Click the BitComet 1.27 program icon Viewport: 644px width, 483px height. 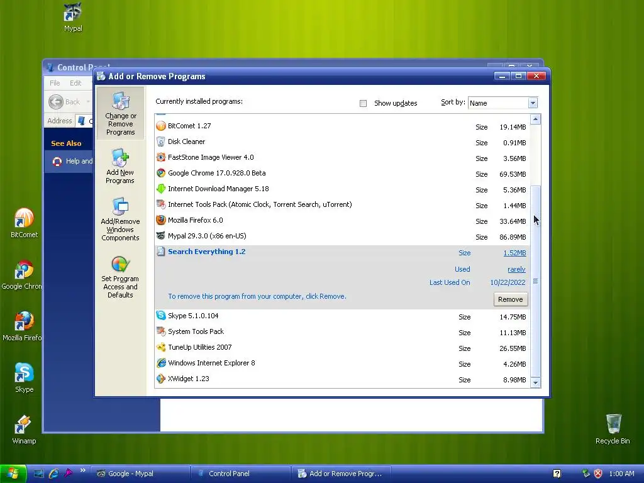[x=161, y=126]
